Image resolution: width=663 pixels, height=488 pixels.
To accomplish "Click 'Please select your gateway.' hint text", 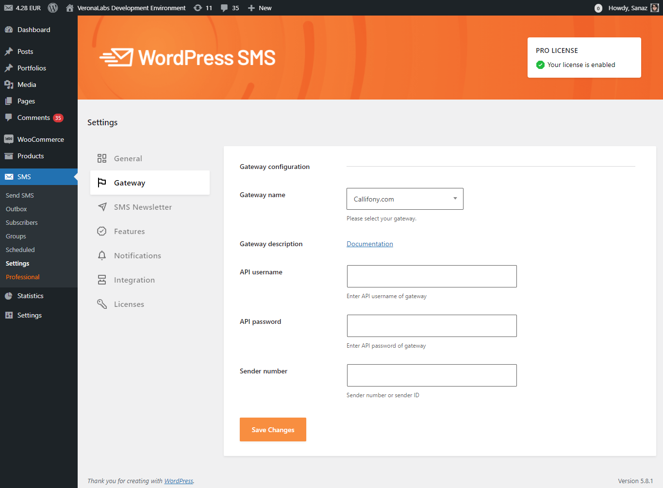I will pos(381,219).
